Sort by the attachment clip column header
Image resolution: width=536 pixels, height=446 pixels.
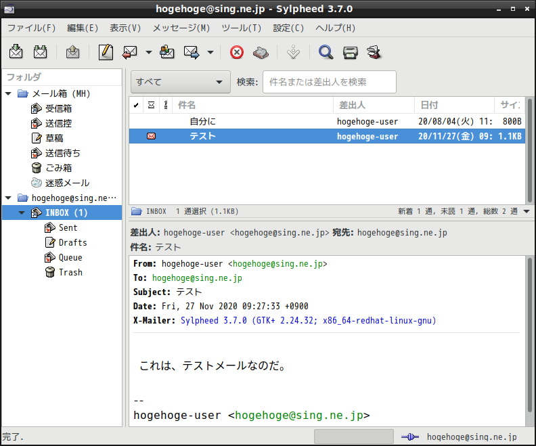(x=166, y=105)
